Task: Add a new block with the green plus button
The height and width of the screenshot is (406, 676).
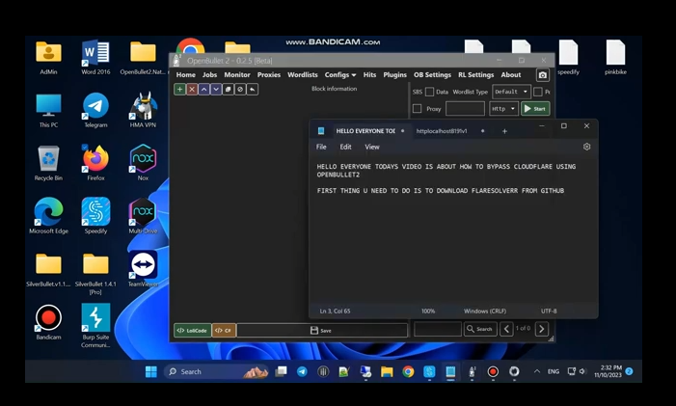Action: (x=179, y=90)
